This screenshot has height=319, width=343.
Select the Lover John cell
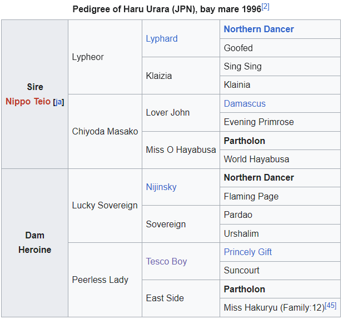[181, 113]
